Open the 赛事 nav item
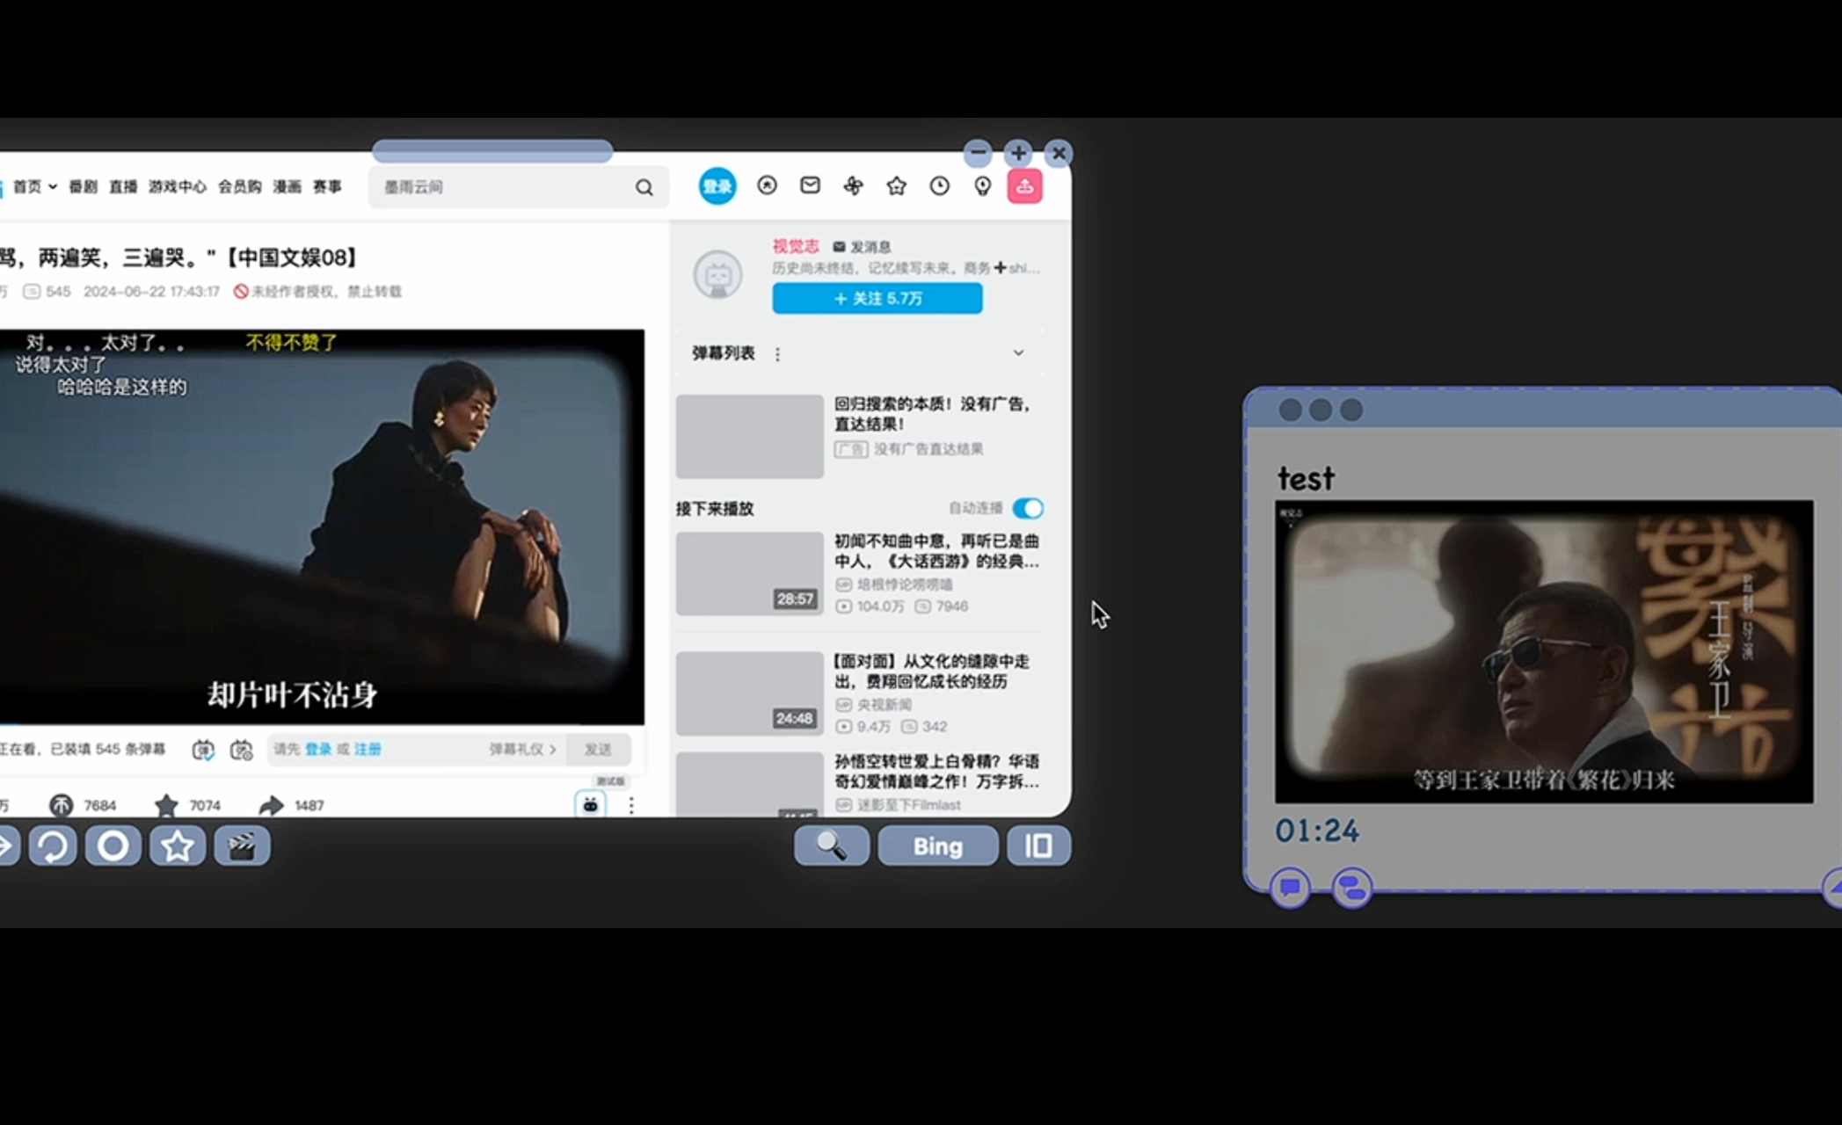Image resolution: width=1842 pixels, height=1125 pixels. [327, 186]
